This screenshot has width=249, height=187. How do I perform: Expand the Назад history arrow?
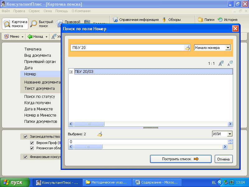46,37
